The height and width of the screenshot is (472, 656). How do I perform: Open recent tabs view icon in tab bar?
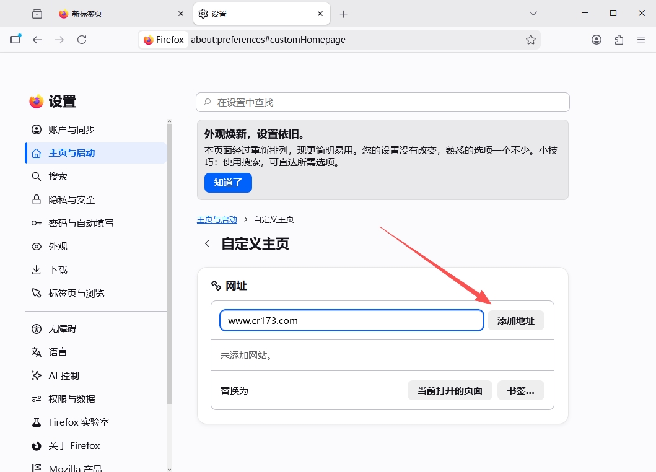(x=37, y=14)
